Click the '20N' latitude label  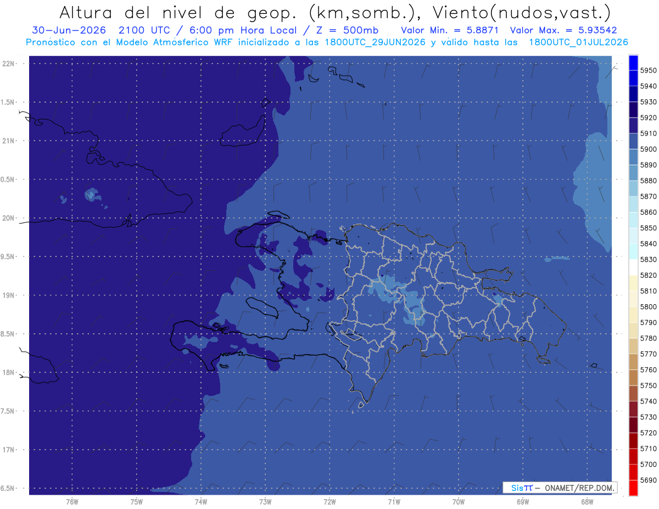[8, 218]
